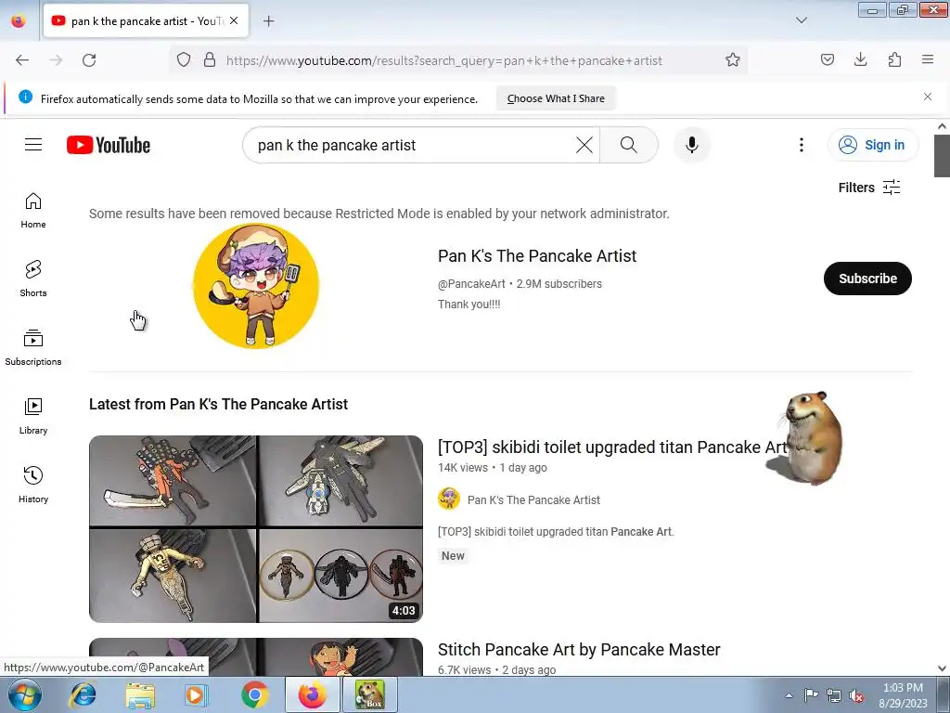Click the YouTube logo
The height and width of the screenshot is (713, 950).
tap(109, 145)
